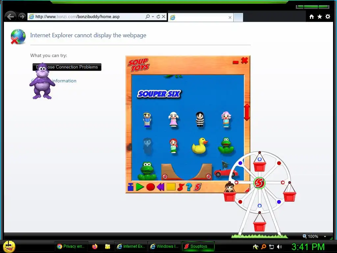Select the pink-haired doll toy
This screenshot has width=337, height=253.
tap(226, 119)
